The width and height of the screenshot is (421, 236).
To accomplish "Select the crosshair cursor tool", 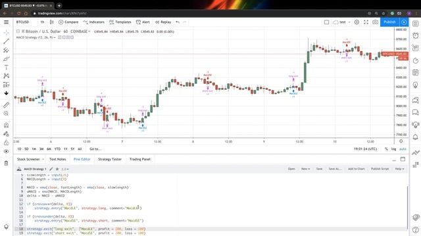I will (6, 33).
